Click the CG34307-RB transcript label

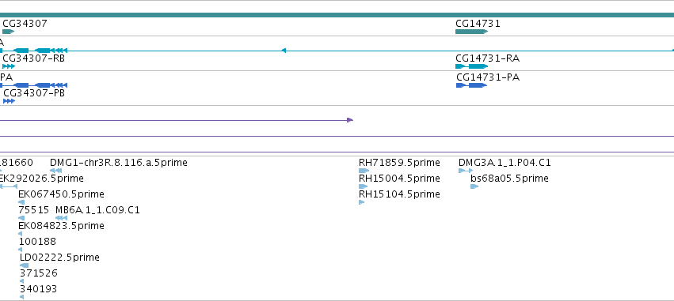(33, 58)
